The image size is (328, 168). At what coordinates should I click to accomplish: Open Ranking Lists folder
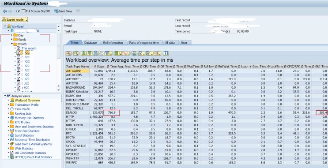click(23, 114)
